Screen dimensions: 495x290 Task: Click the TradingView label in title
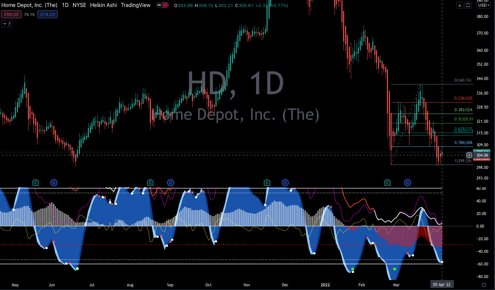136,5
